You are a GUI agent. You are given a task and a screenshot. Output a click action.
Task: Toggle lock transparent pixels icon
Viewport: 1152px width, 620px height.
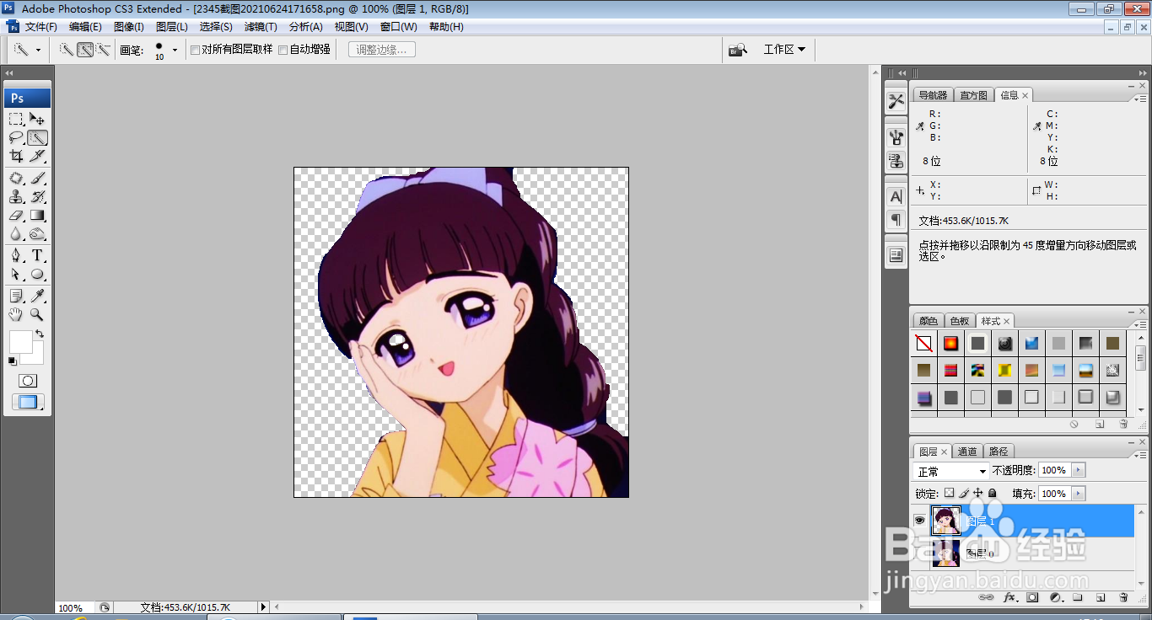click(x=949, y=494)
